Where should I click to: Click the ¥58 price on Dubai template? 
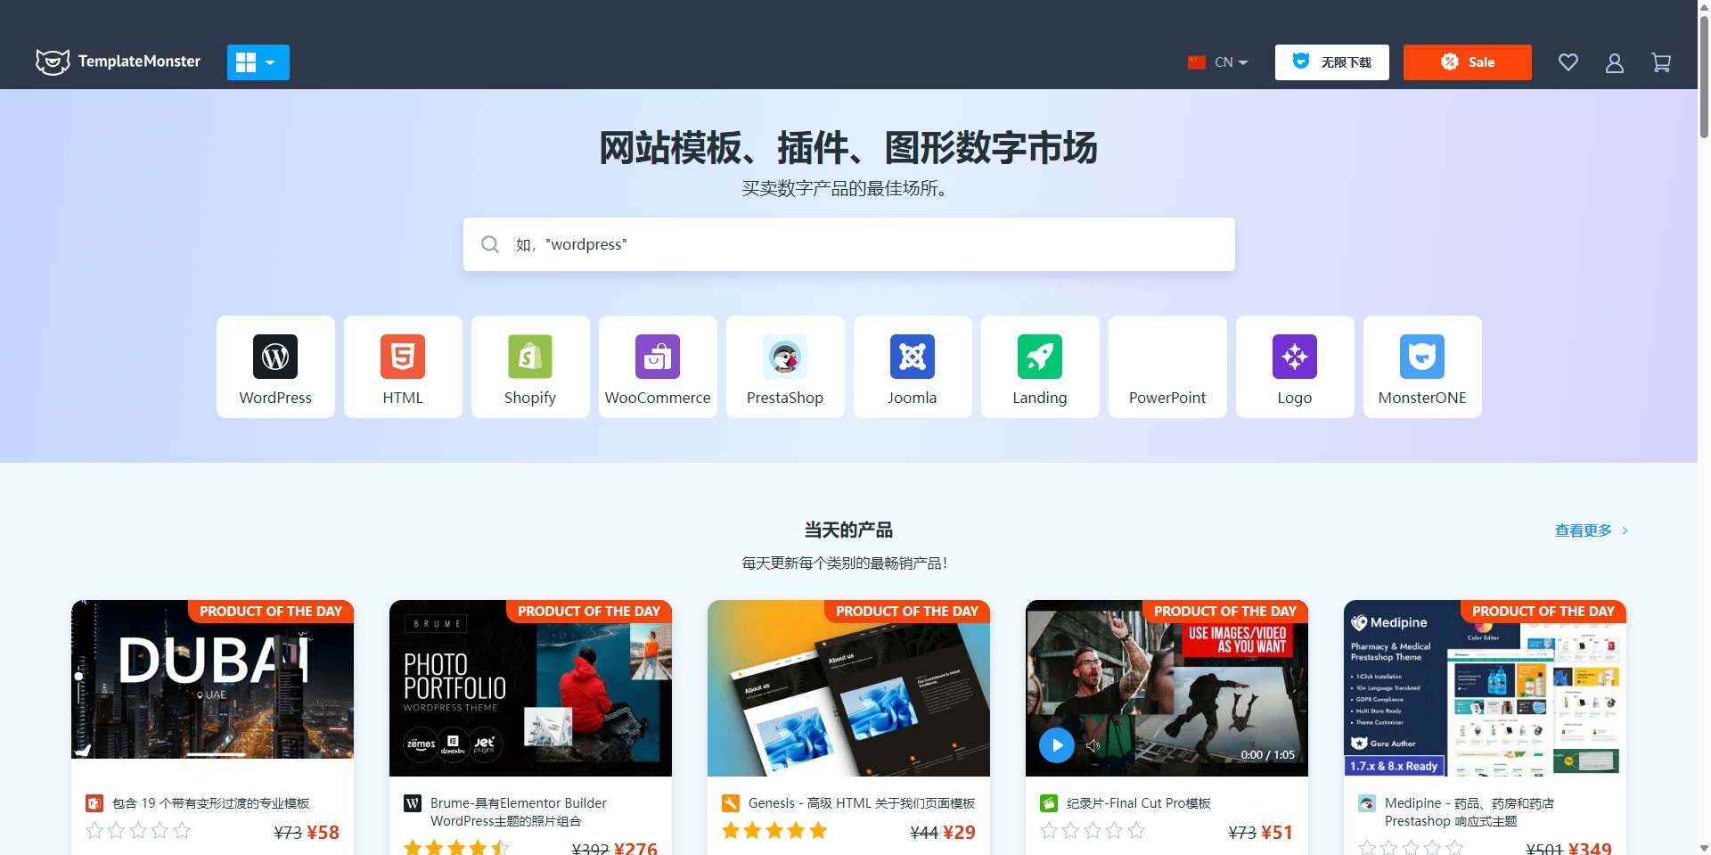pos(323,833)
